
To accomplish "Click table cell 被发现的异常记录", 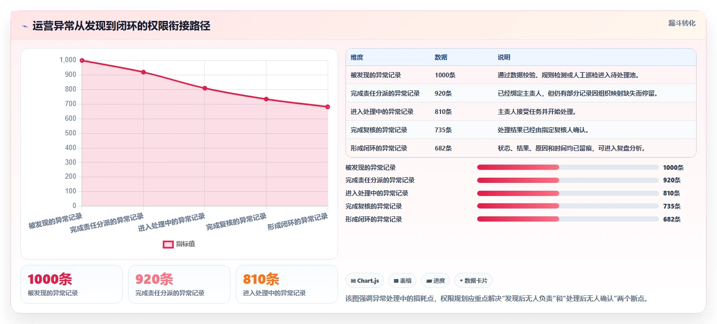I will point(376,75).
